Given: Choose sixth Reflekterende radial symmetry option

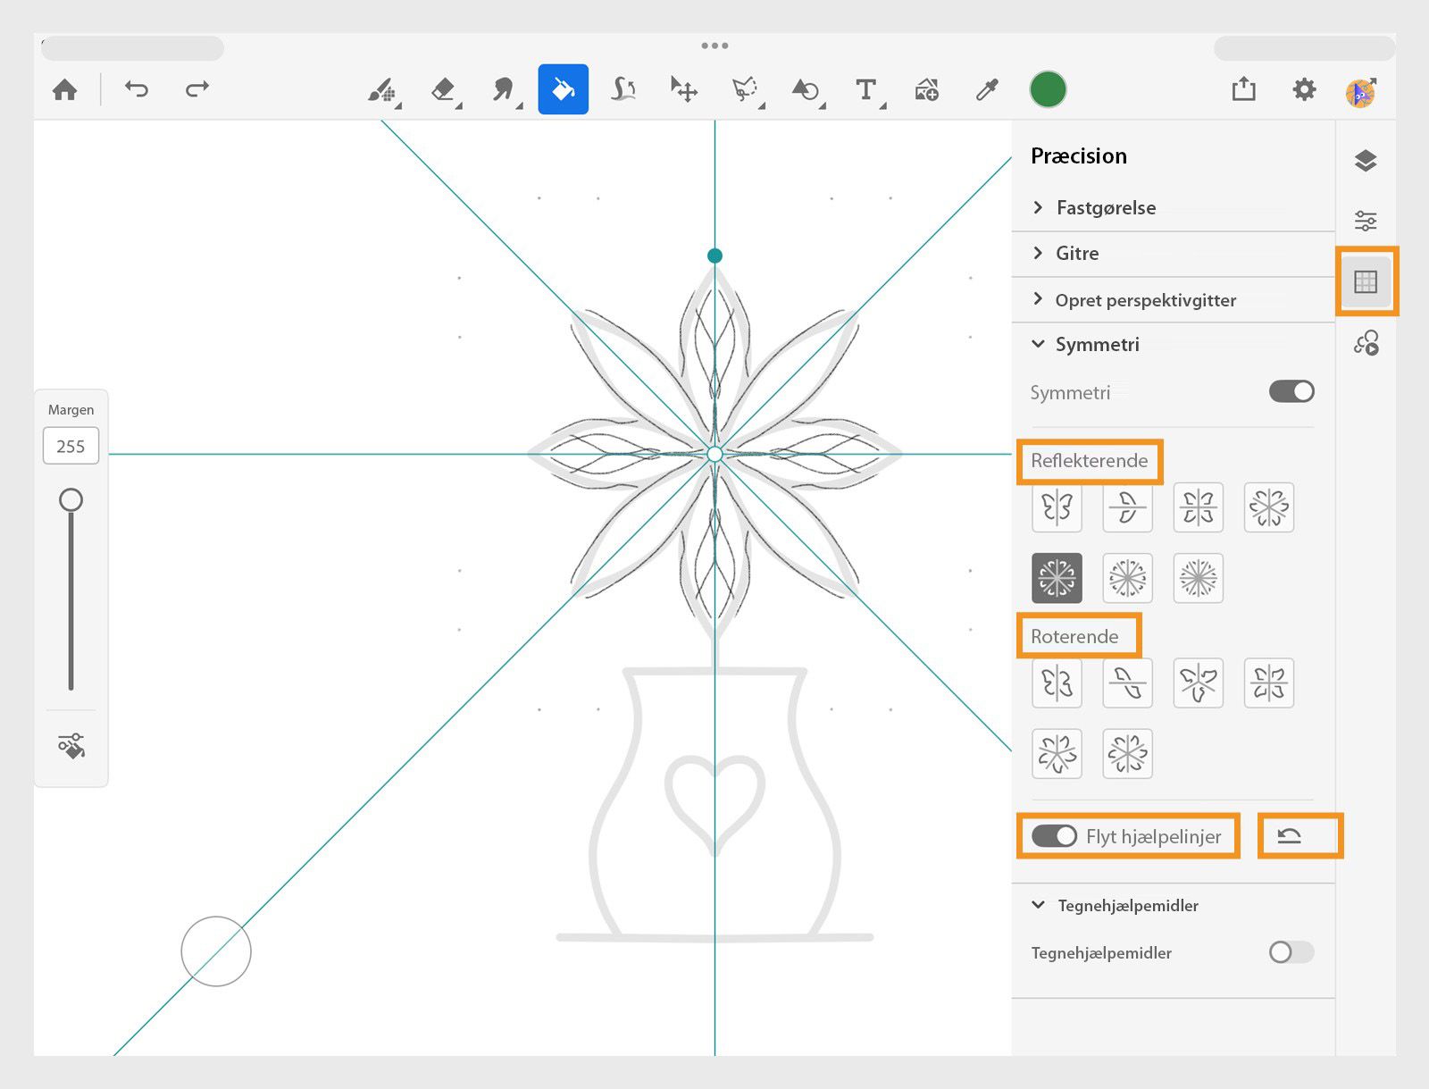Looking at the screenshot, I should click(x=1127, y=578).
